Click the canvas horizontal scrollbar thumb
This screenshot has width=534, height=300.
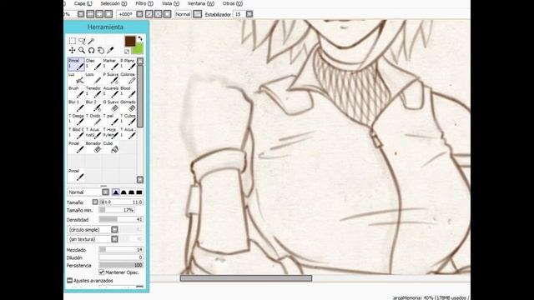click(246, 278)
